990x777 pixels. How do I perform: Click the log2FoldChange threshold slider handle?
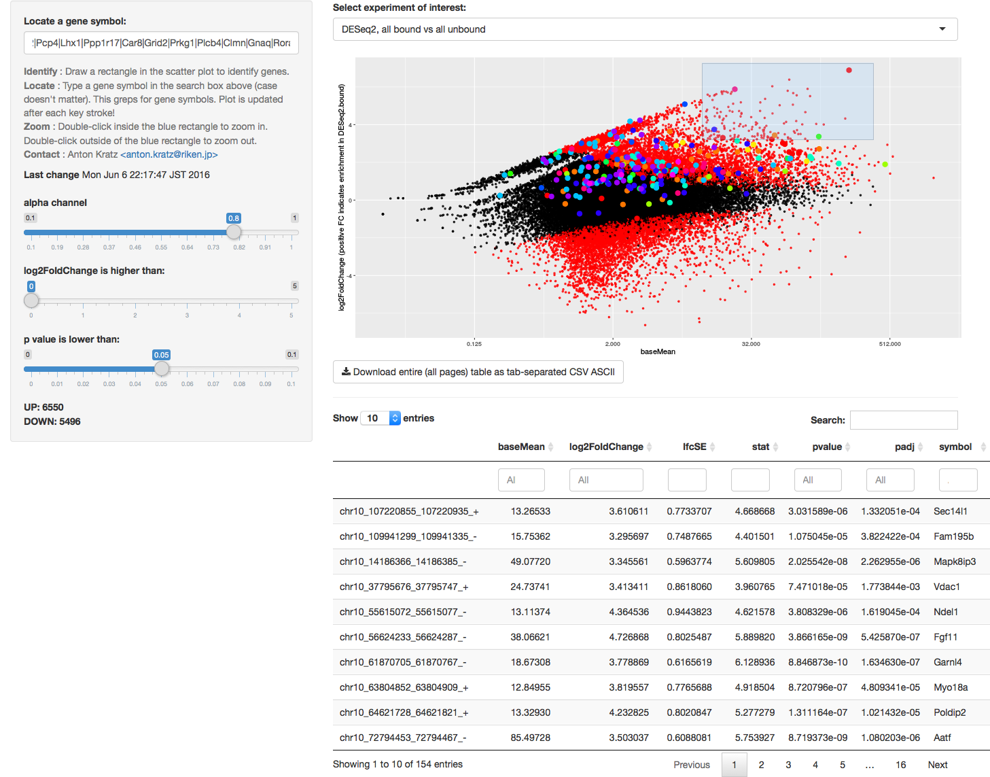pos(31,300)
